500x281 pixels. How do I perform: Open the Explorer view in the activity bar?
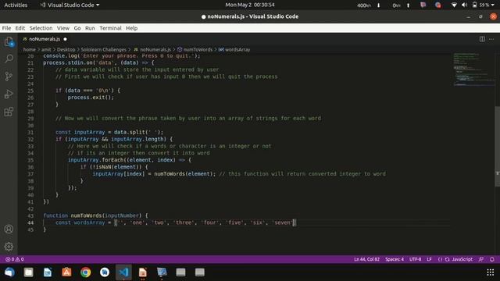click(x=9, y=41)
